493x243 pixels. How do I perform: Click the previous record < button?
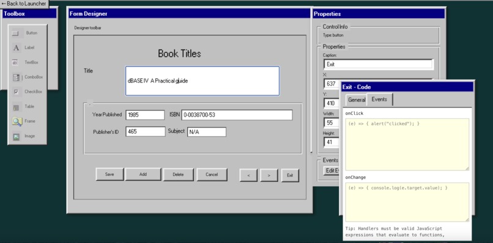(248, 175)
